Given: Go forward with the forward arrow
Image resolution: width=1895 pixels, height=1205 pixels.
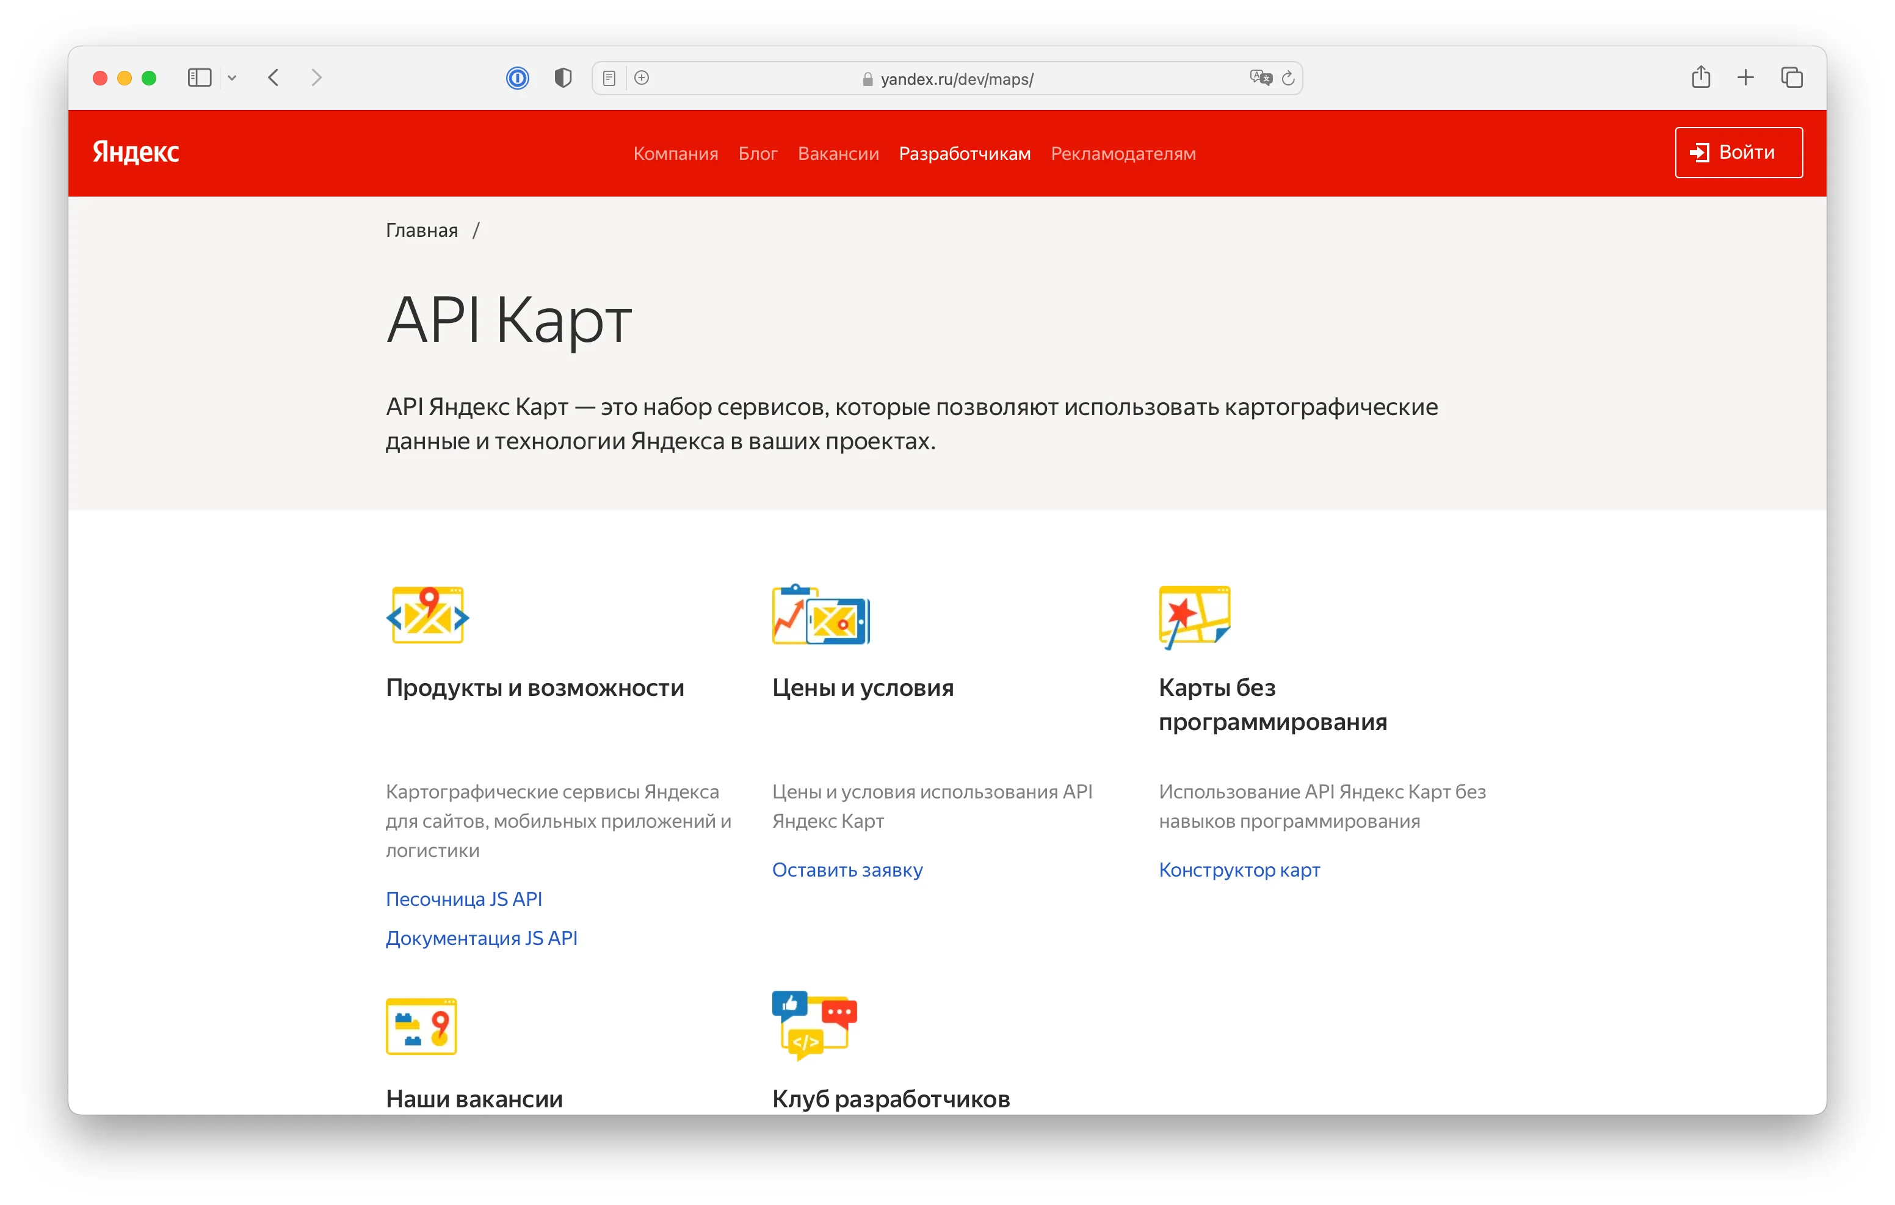Looking at the screenshot, I should click(316, 78).
